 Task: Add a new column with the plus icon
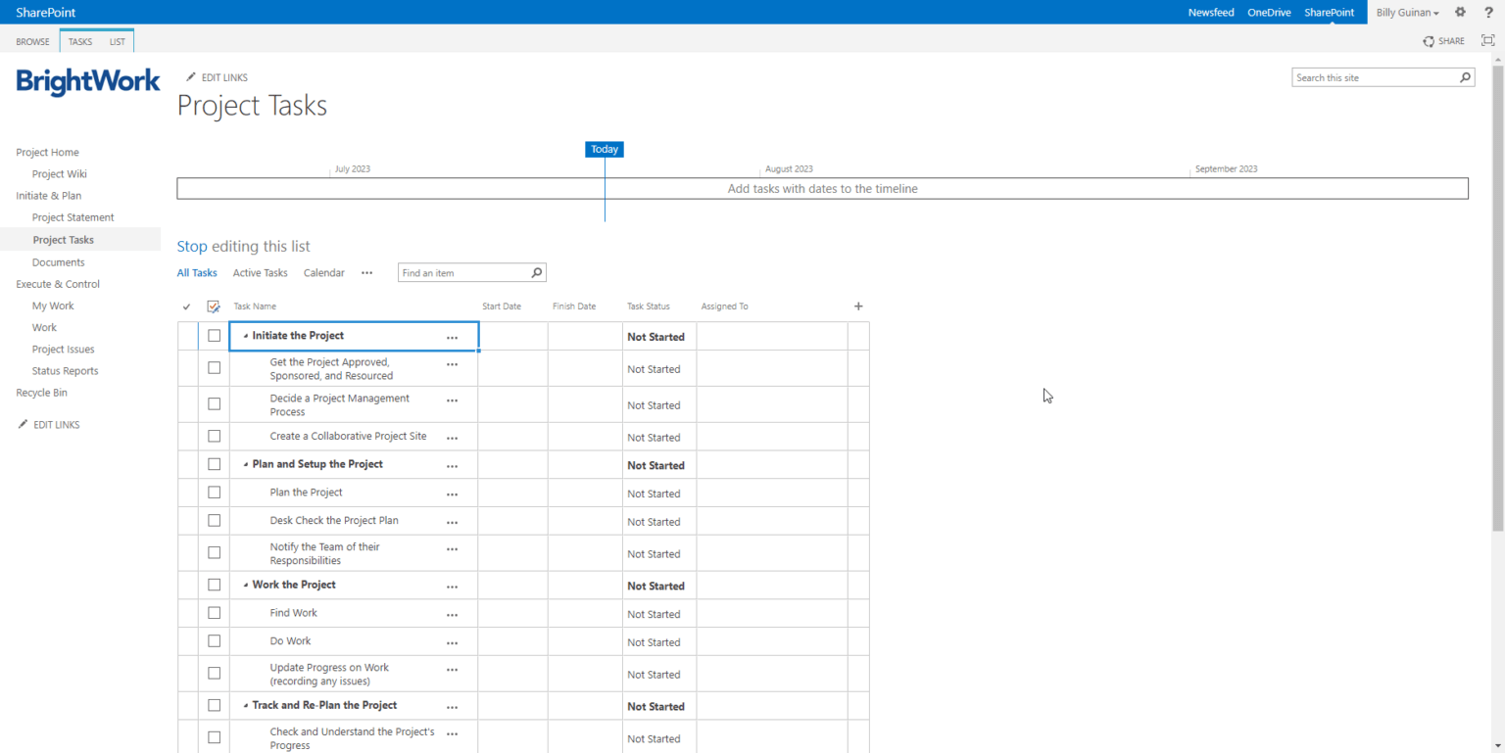click(x=857, y=306)
